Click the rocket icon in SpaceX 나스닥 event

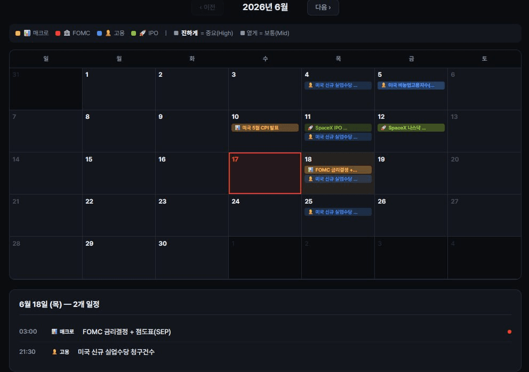[x=383, y=128]
